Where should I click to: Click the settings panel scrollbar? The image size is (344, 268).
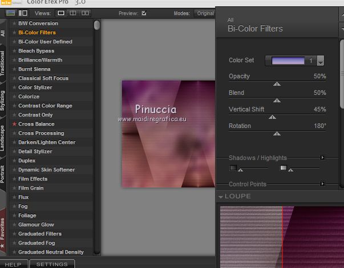(x=342, y=74)
